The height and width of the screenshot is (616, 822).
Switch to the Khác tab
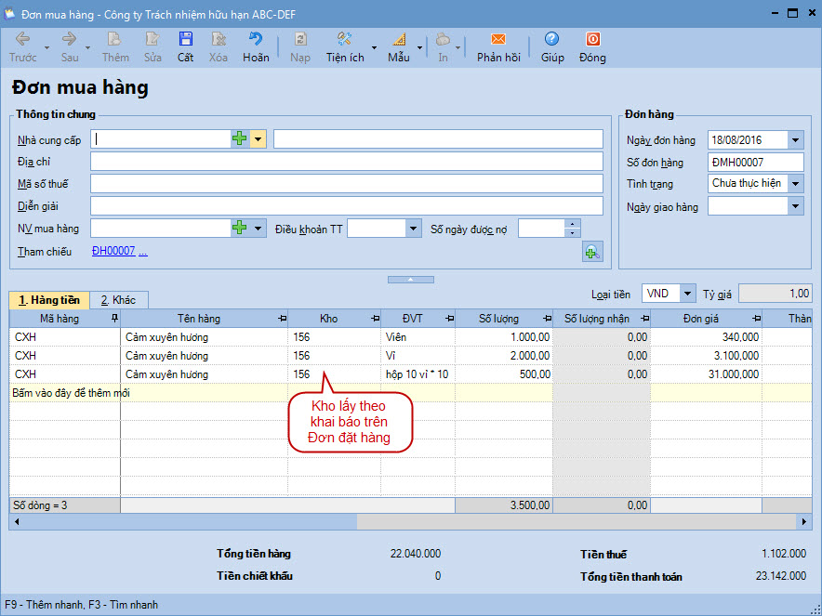(118, 300)
